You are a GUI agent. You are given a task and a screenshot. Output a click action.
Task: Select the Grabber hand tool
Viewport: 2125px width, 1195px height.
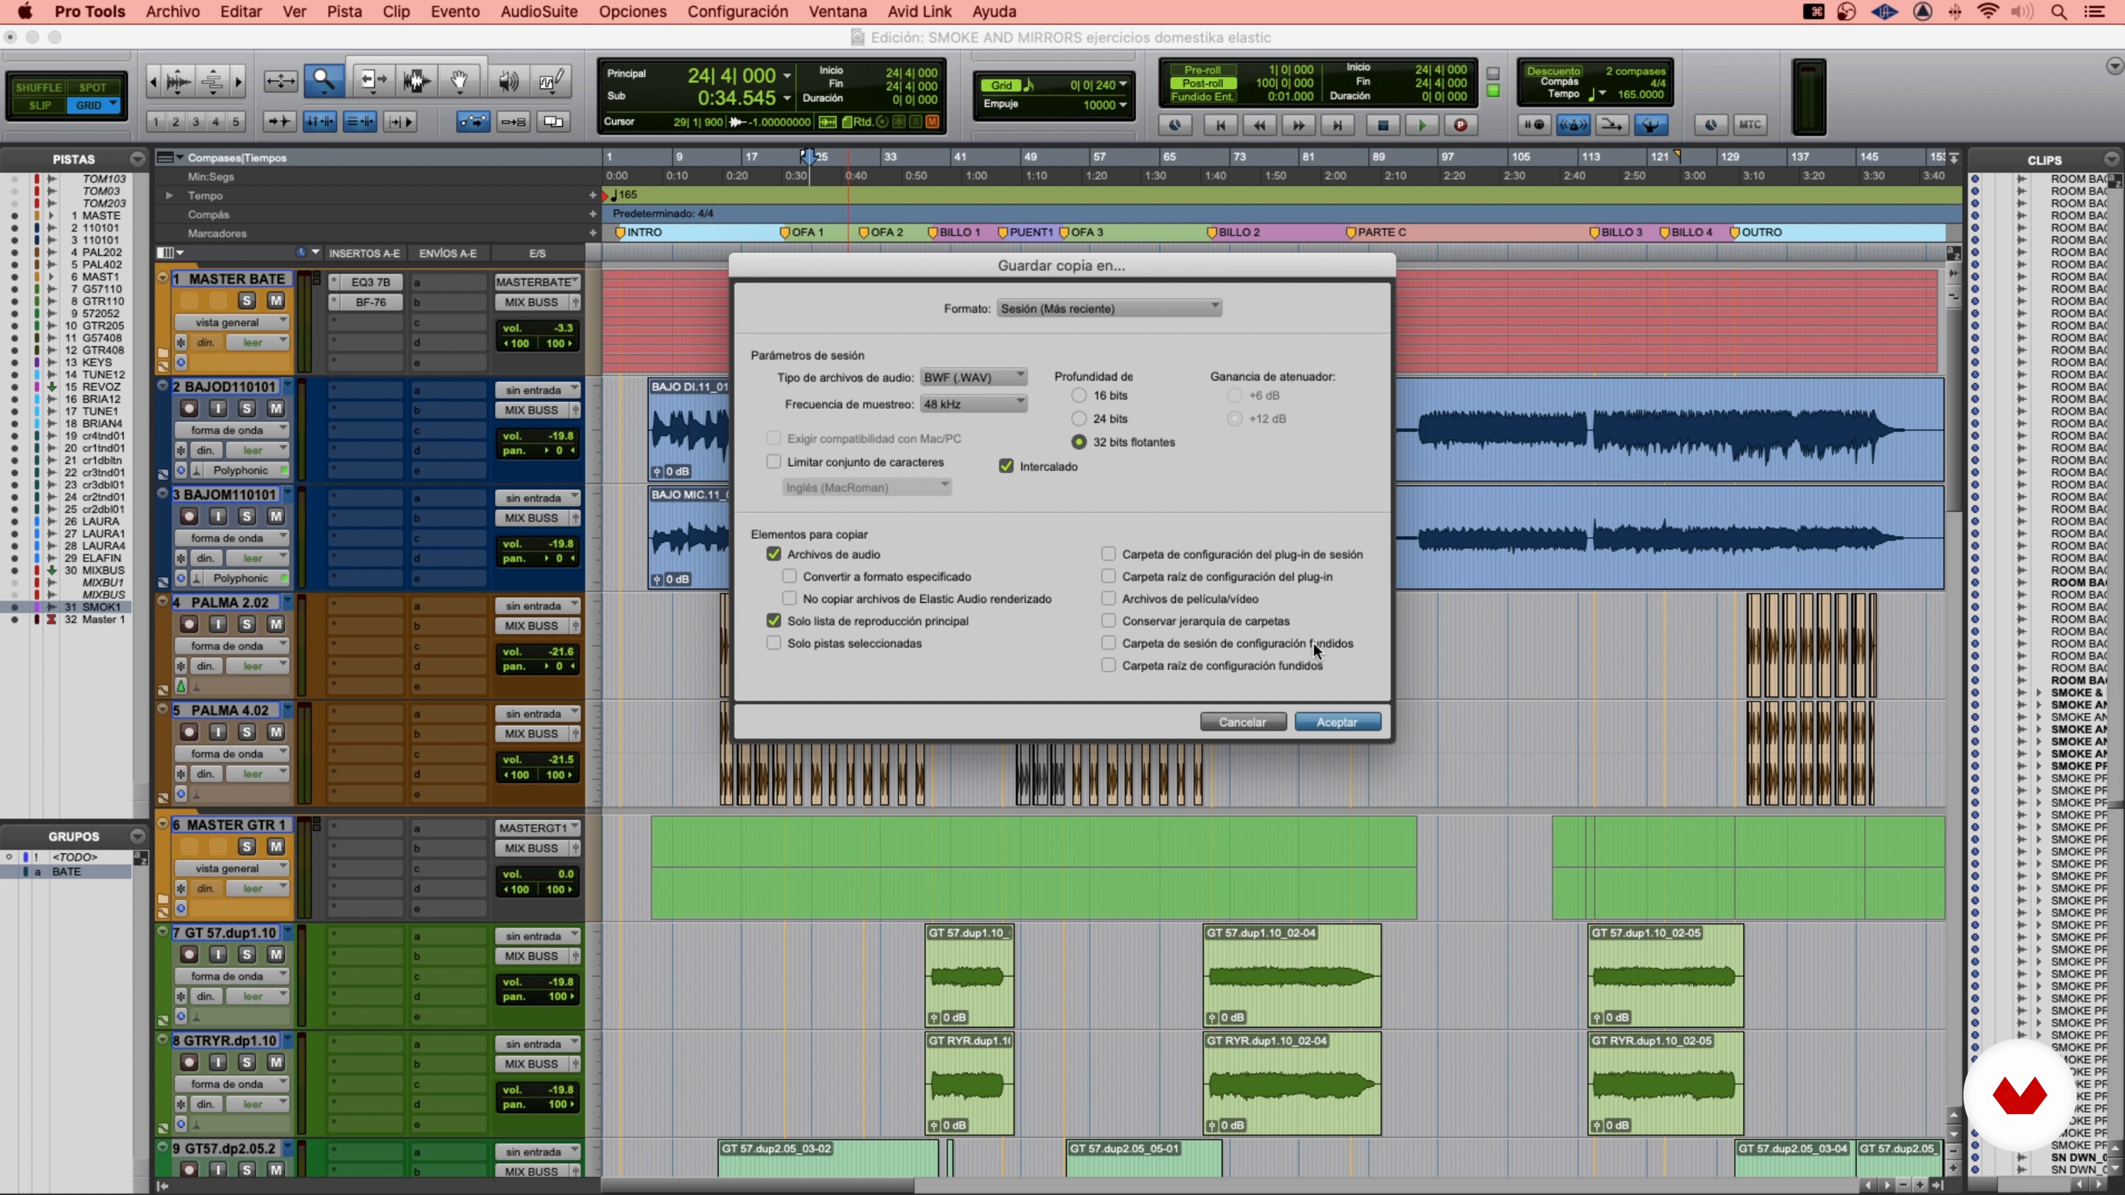pos(460,81)
